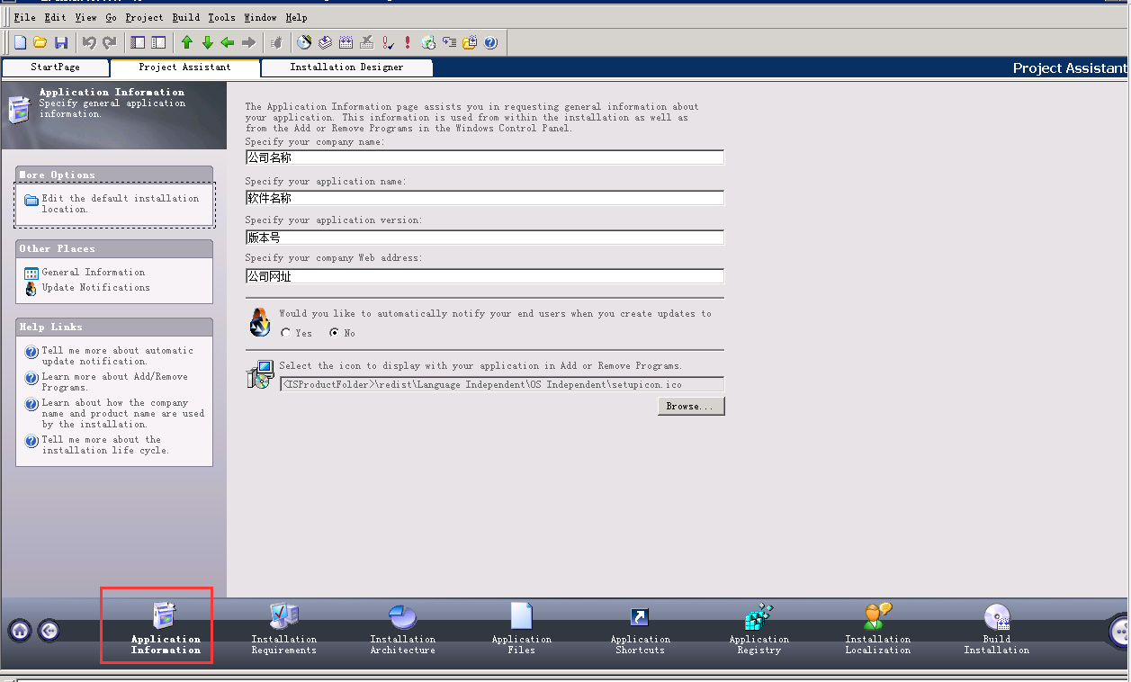This screenshot has width=1131, height=682.
Task: Open Edit the default installation location link
Action: [120, 203]
